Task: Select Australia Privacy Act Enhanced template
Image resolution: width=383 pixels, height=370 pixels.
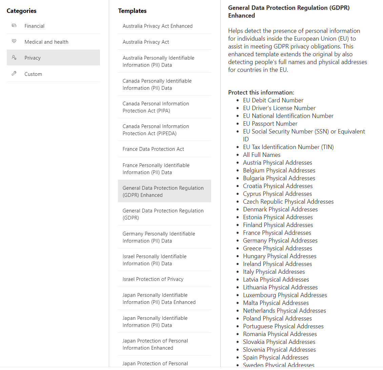Action: (158, 26)
